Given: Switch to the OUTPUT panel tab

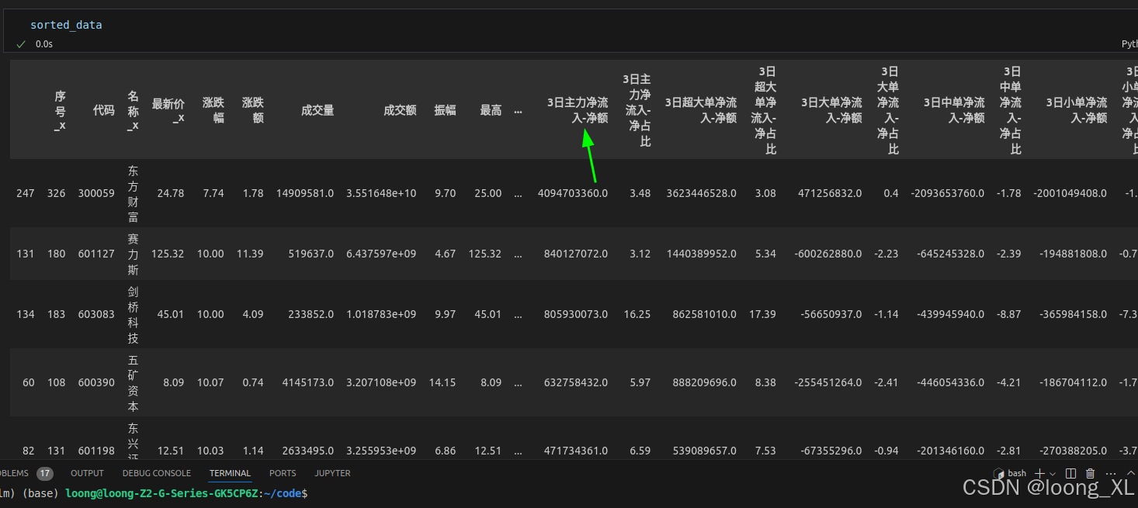Looking at the screenshot, I should click(87, 473).
